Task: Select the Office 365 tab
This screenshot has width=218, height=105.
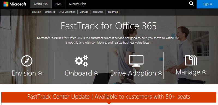Action: (x=41, y=4)
